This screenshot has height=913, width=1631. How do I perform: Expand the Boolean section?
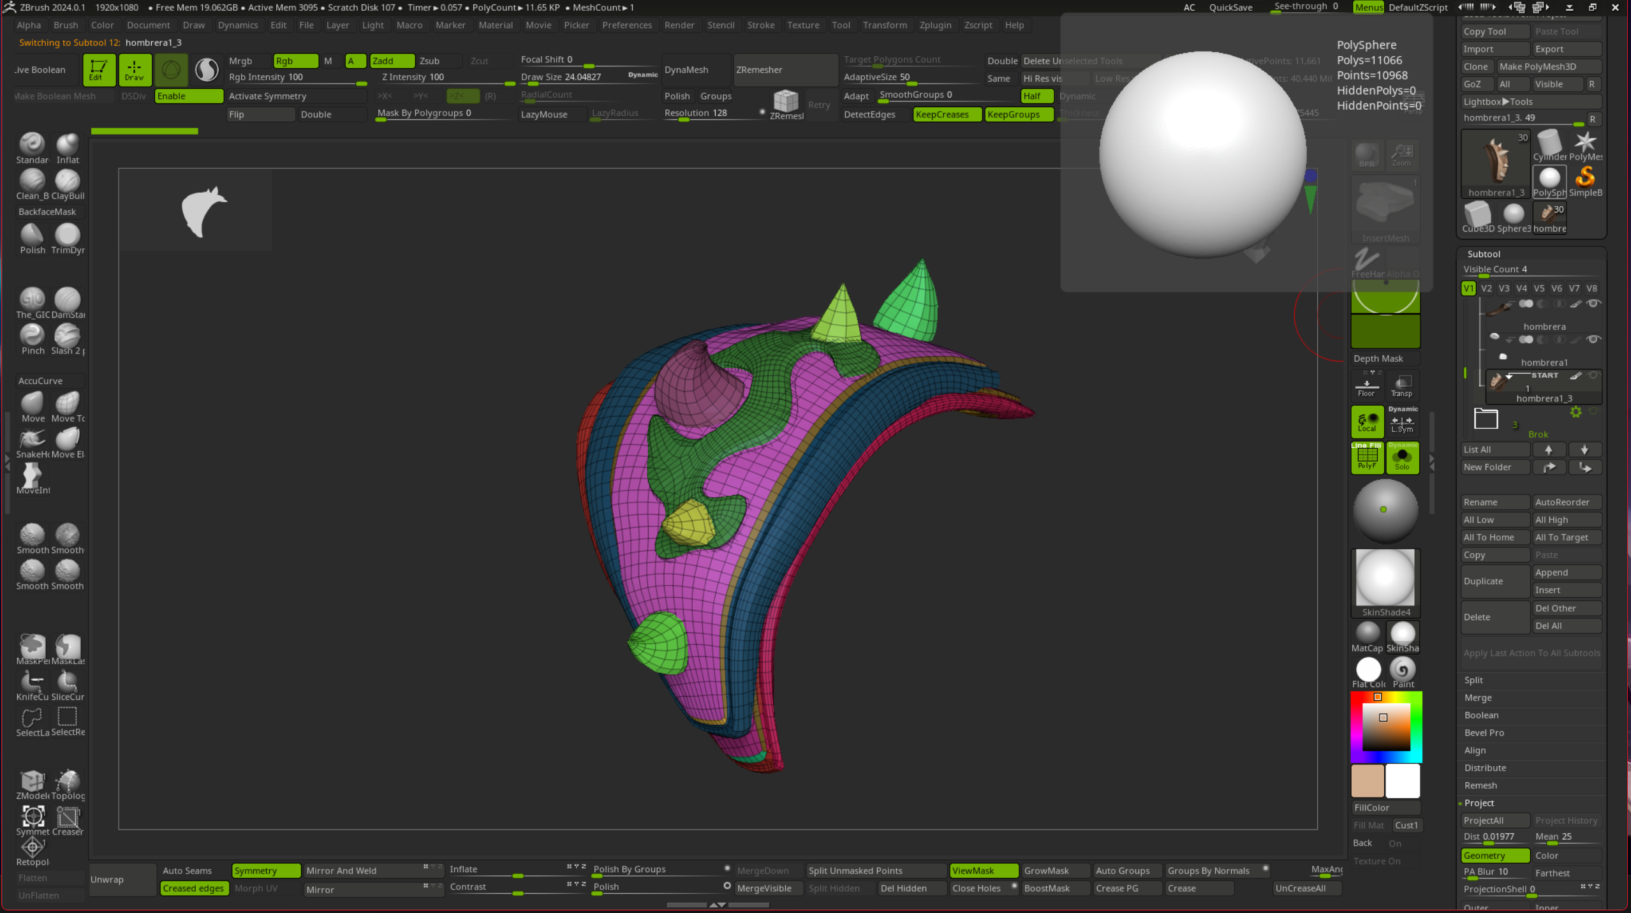tap(1481, 715)
